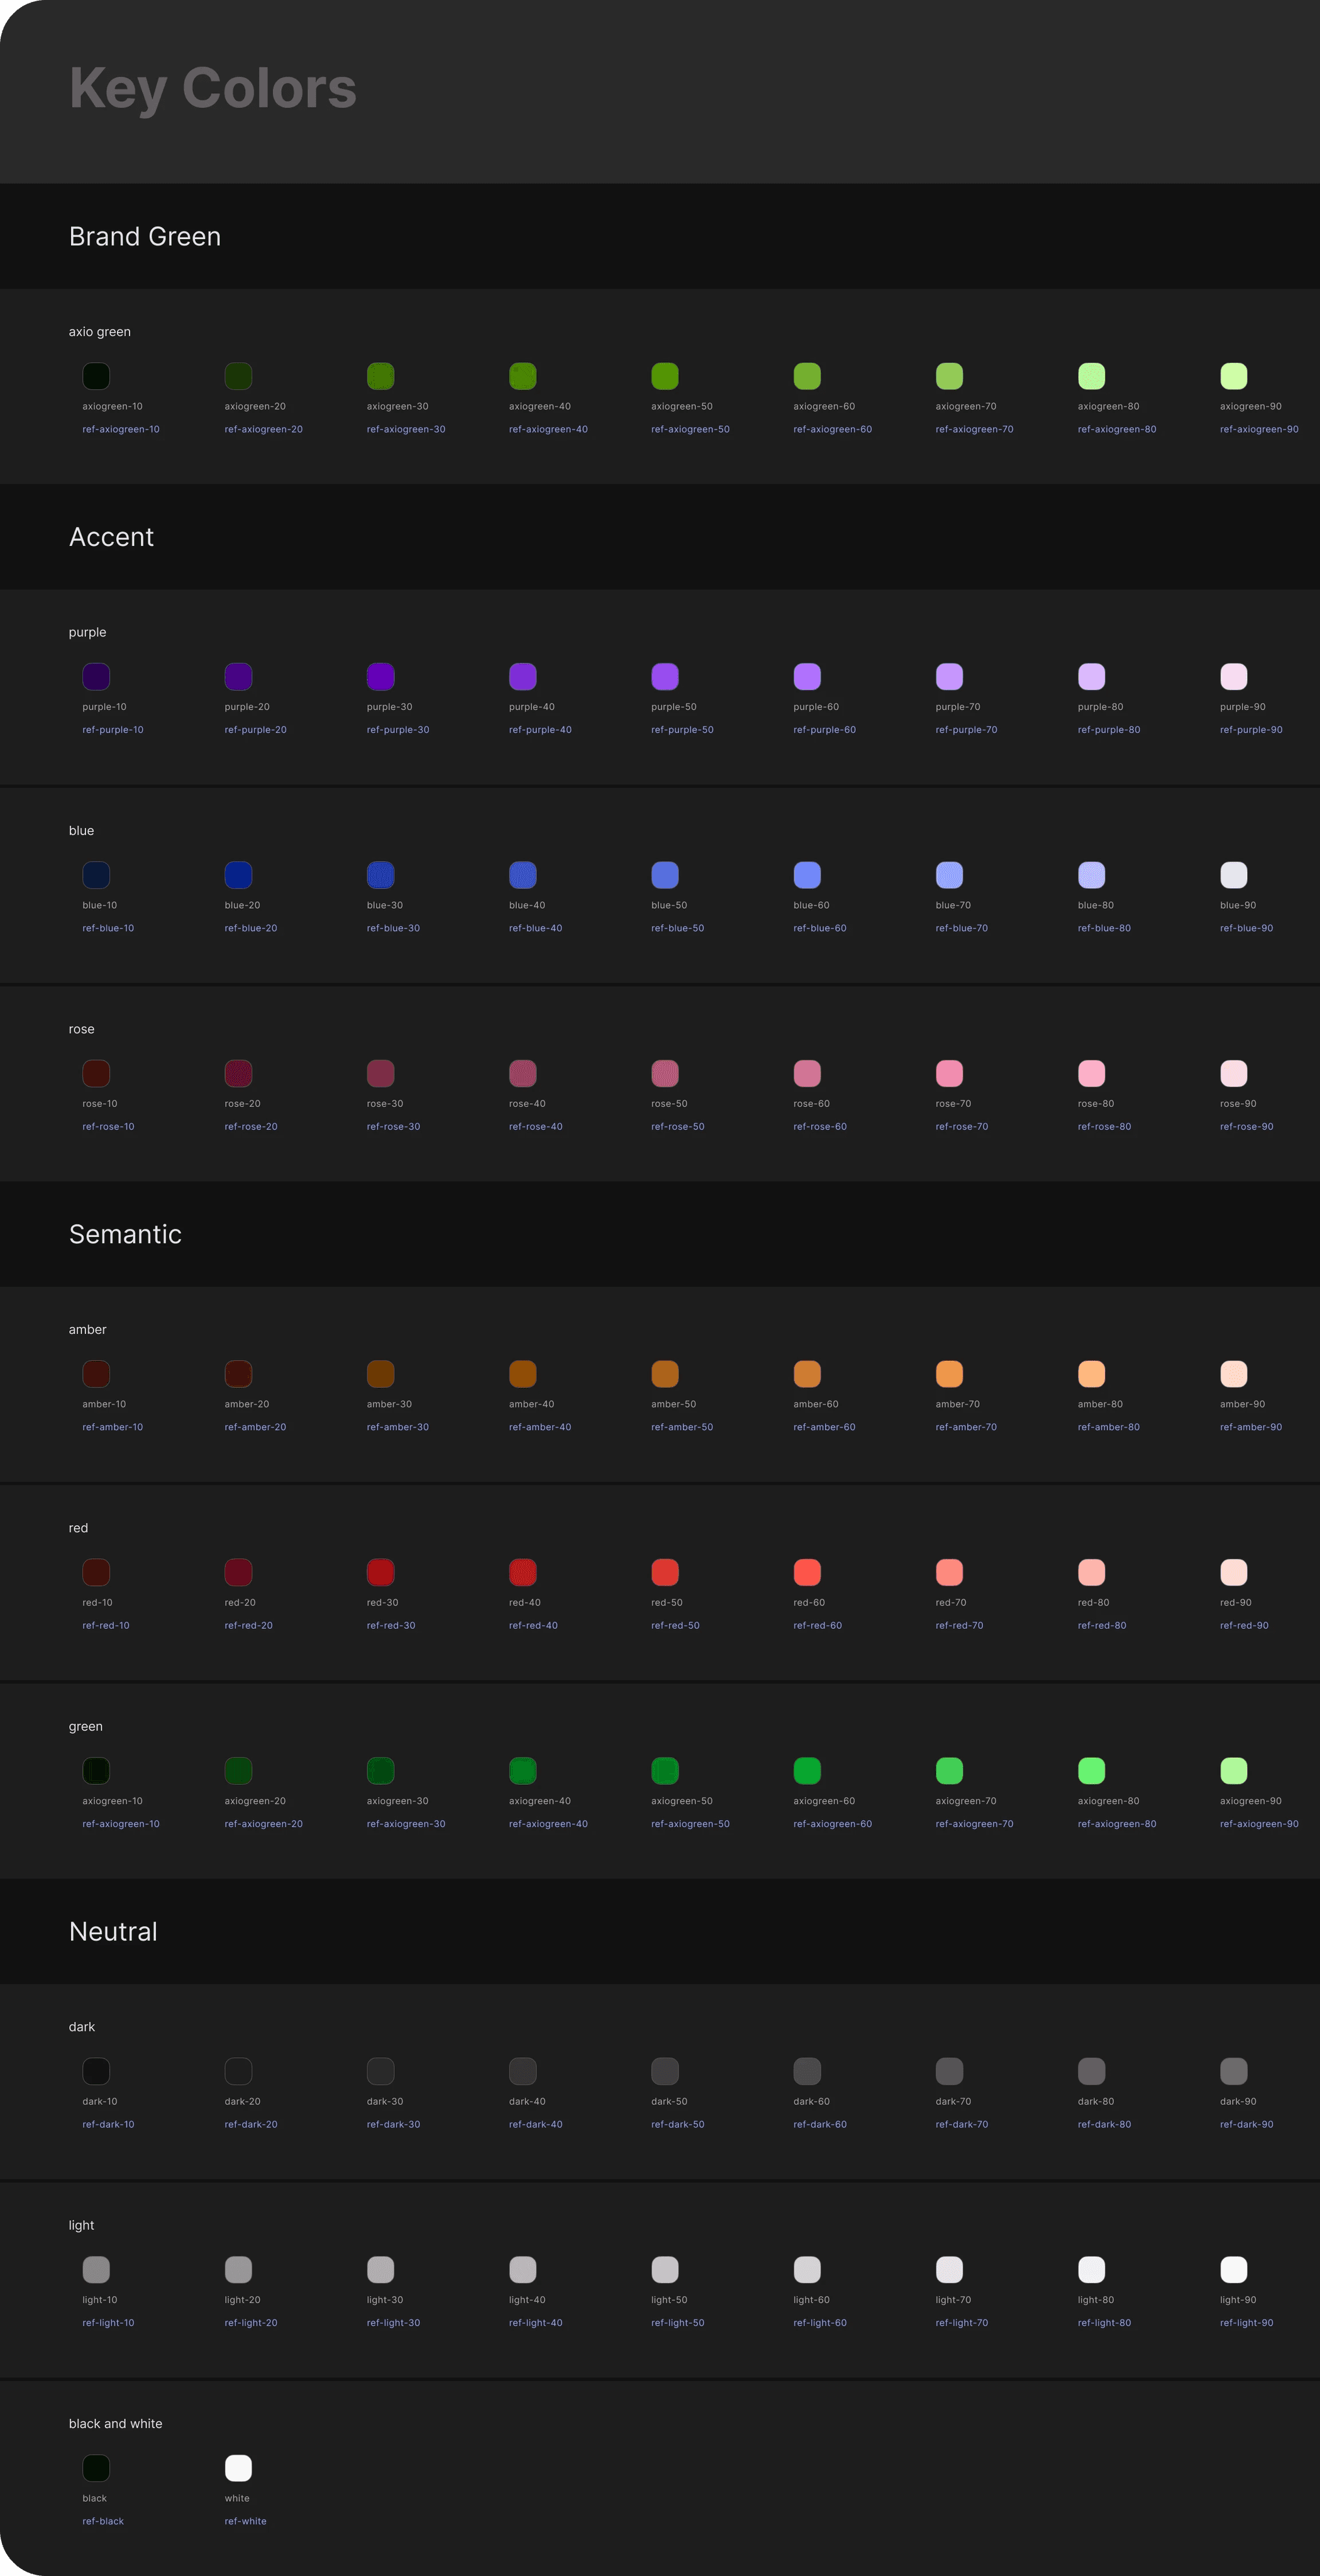Select the black color swatch

[x=96, y=2468]
